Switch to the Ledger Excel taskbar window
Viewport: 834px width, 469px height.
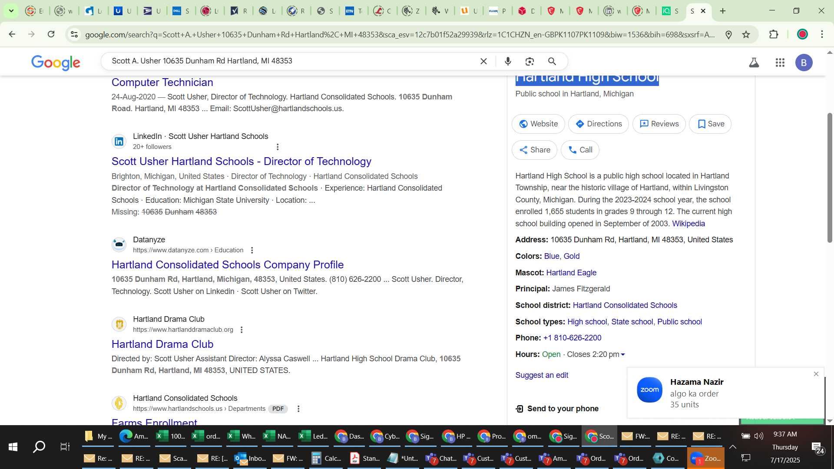(x=314, y=436)
